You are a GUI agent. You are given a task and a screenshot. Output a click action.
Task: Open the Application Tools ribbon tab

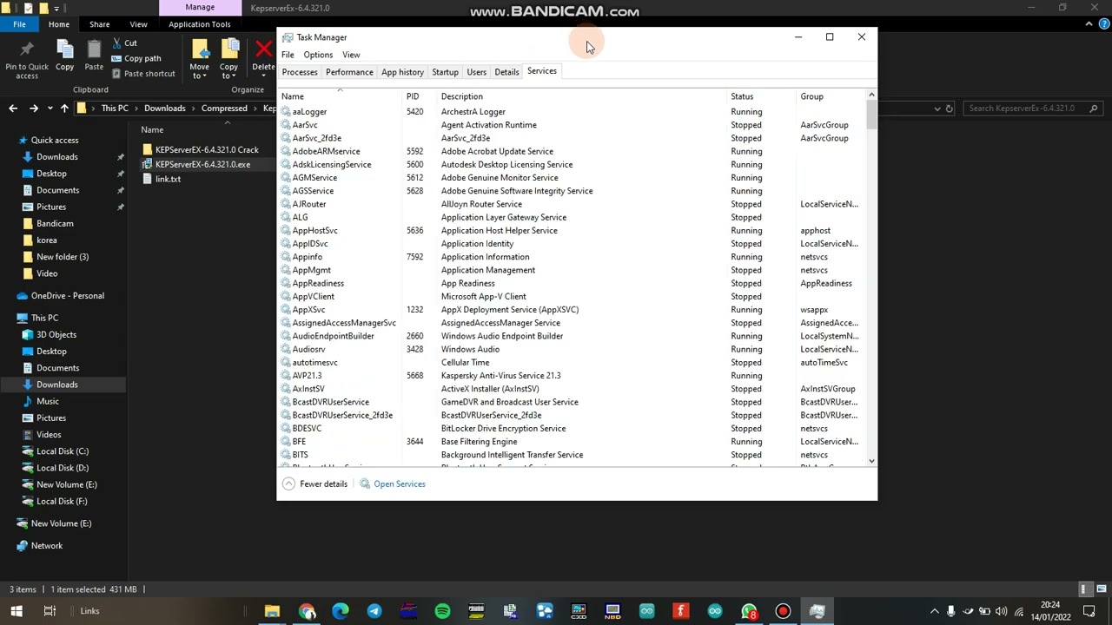pos(199,24)
